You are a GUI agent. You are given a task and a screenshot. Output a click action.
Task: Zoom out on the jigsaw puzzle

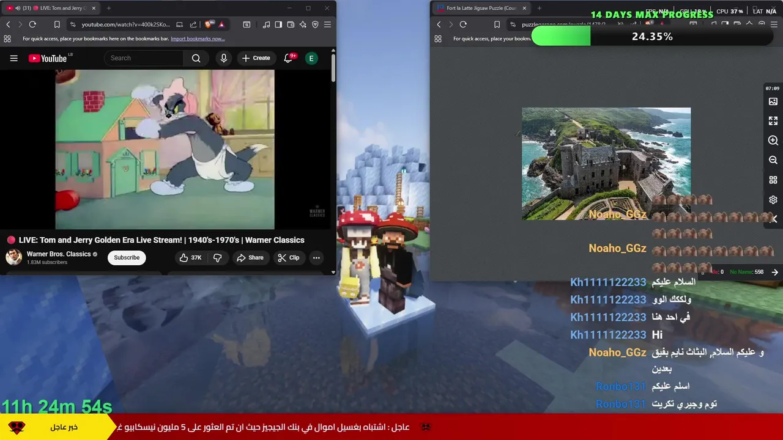pyautogui.click(x=773, y=160)
